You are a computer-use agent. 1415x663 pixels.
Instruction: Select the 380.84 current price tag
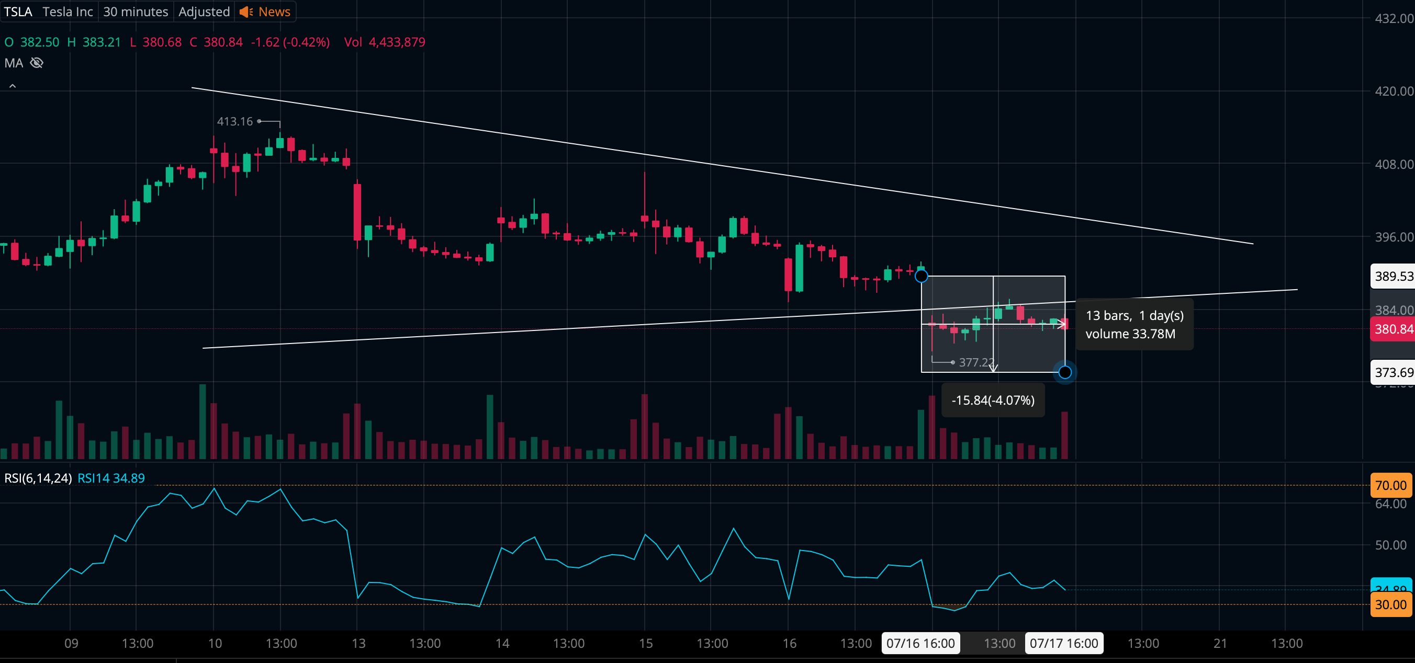click(x=1392, y=329)
